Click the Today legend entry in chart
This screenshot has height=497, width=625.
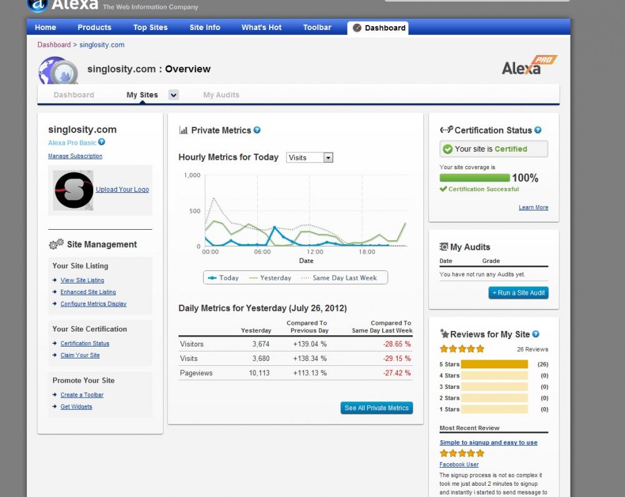pos(224,278)
